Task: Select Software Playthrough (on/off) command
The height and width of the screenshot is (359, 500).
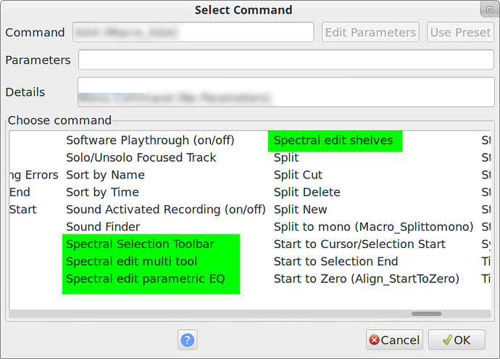Action: (x=150, y=140)
